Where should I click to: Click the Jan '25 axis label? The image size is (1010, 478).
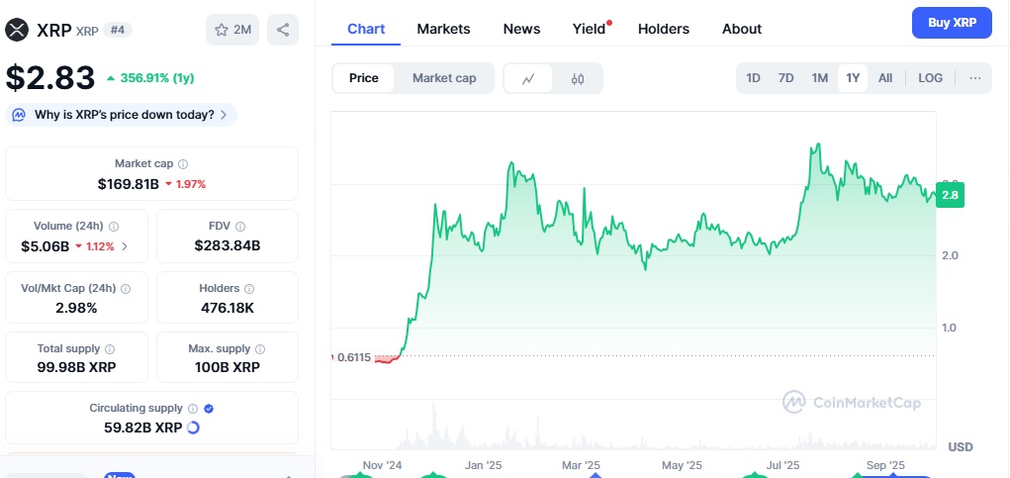point(484,465)
